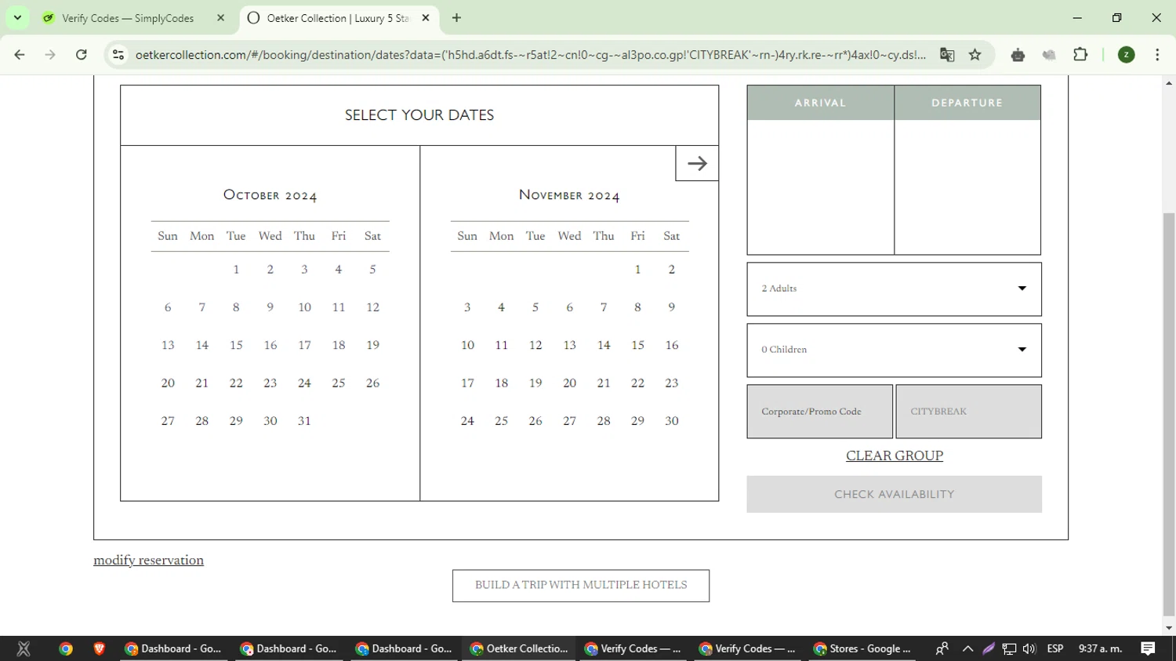Select November 22 in the calendar
The width and height of the screenshot is (1176, 661).
[x=637, y=383]
